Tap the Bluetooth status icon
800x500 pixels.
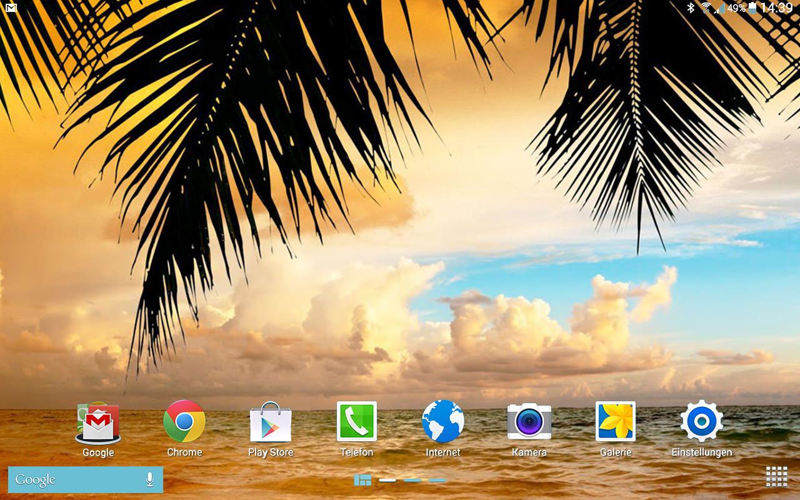691,8
